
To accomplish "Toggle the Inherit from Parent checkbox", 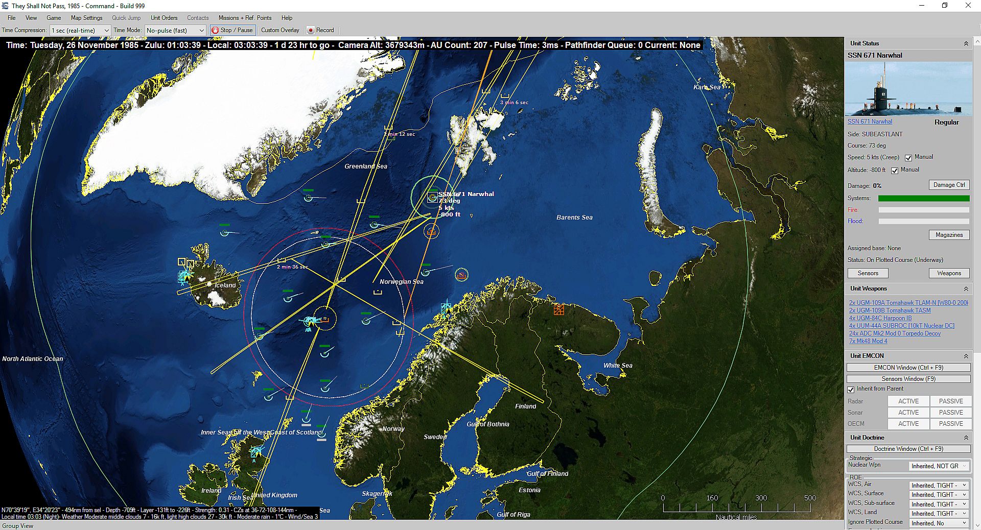I will [851, 390].
